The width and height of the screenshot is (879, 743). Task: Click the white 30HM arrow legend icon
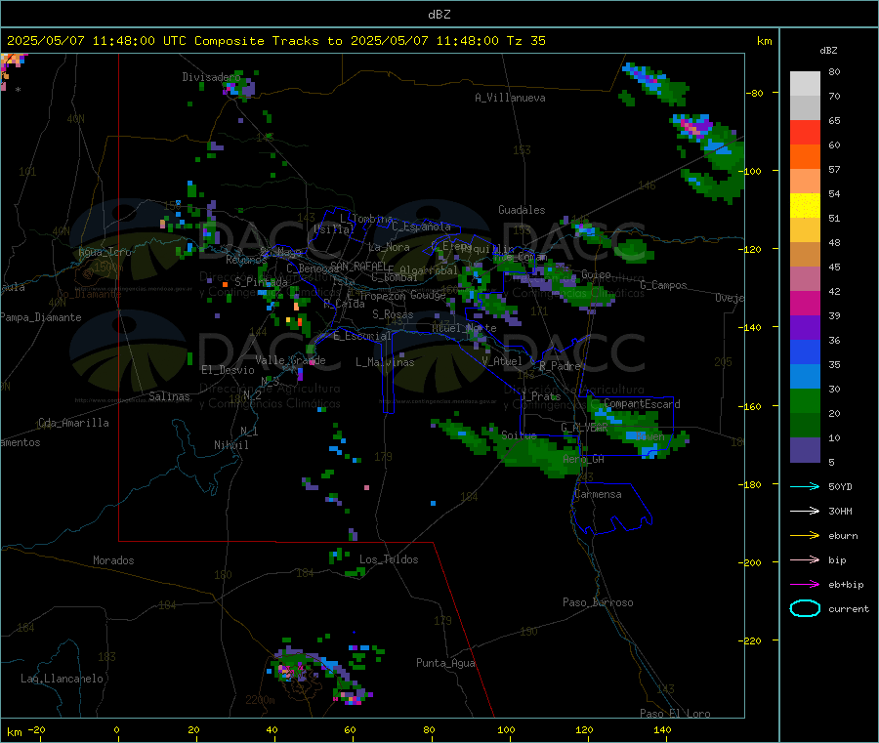pos(805,511)
